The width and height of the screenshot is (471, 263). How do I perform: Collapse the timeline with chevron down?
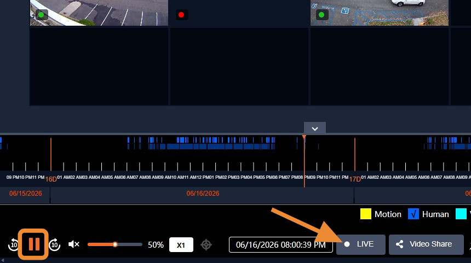315,128
